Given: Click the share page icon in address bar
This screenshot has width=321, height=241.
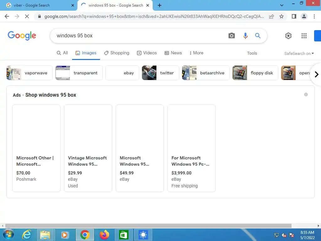Looking at the screenshot, I should [x=271, y=16].
